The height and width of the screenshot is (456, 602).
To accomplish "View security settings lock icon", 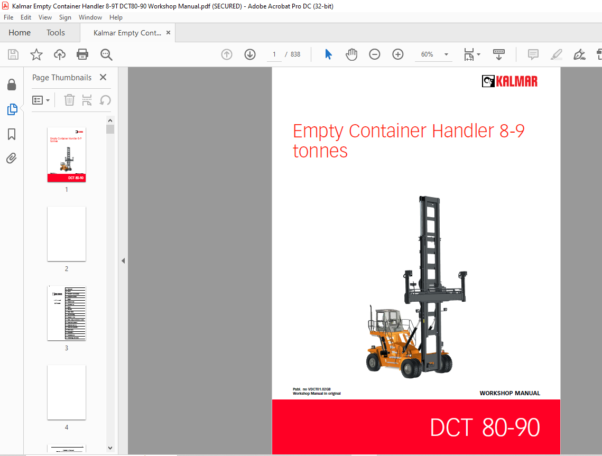I will pos(12,85).
